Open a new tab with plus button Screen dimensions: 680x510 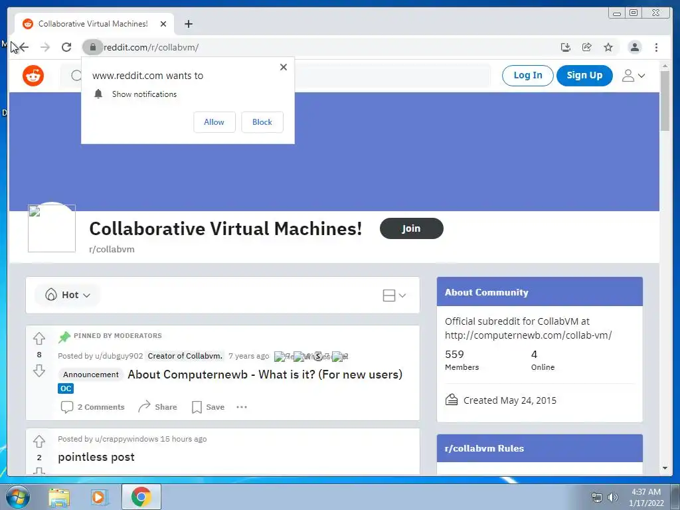pyautogui.click(x=188, y=24)
